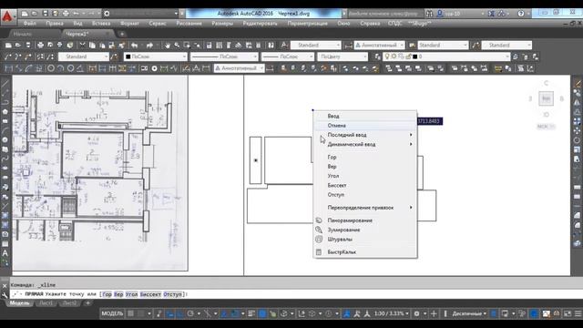Open the Десятичные units dropdown
Screen dimensions: 583x328
(469, 313)
